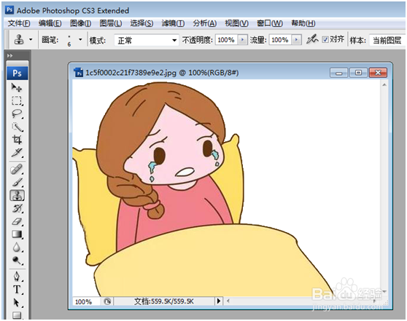Open the tool preset picker arrow

tap(31, 39)
